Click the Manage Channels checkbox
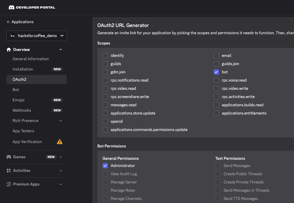The width and height of the screenshot is (294, 203). pos(105,199)
